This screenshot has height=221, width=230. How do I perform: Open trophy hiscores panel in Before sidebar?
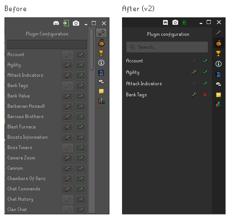[x=101, y=53]
